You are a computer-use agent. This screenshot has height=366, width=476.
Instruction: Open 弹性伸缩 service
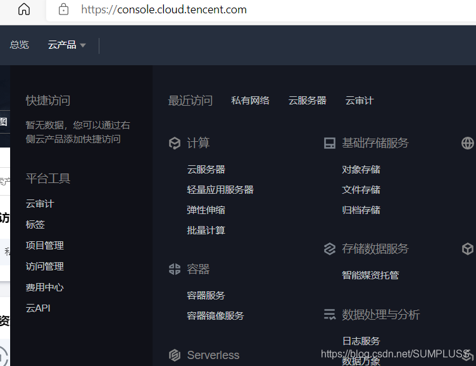click(206, 210)
